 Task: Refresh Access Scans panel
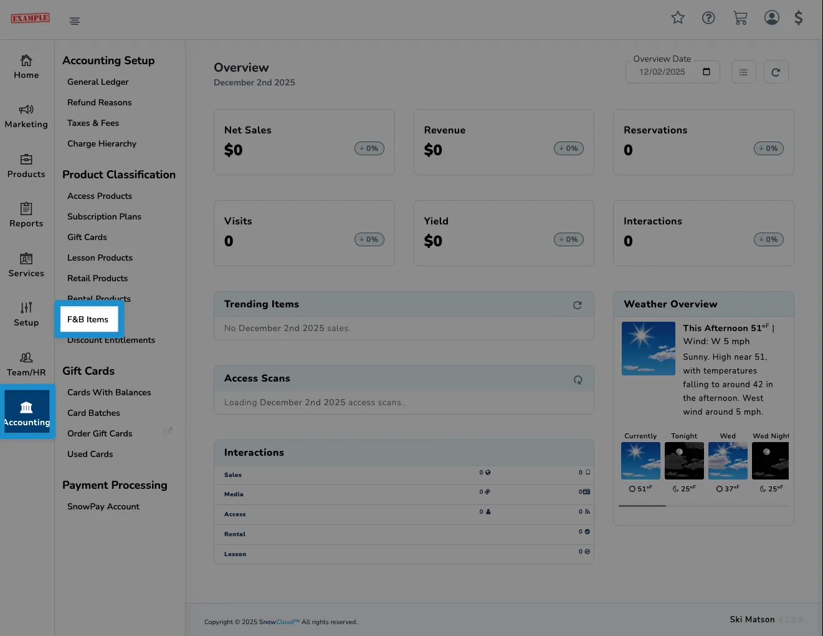[x=578, y=379]
